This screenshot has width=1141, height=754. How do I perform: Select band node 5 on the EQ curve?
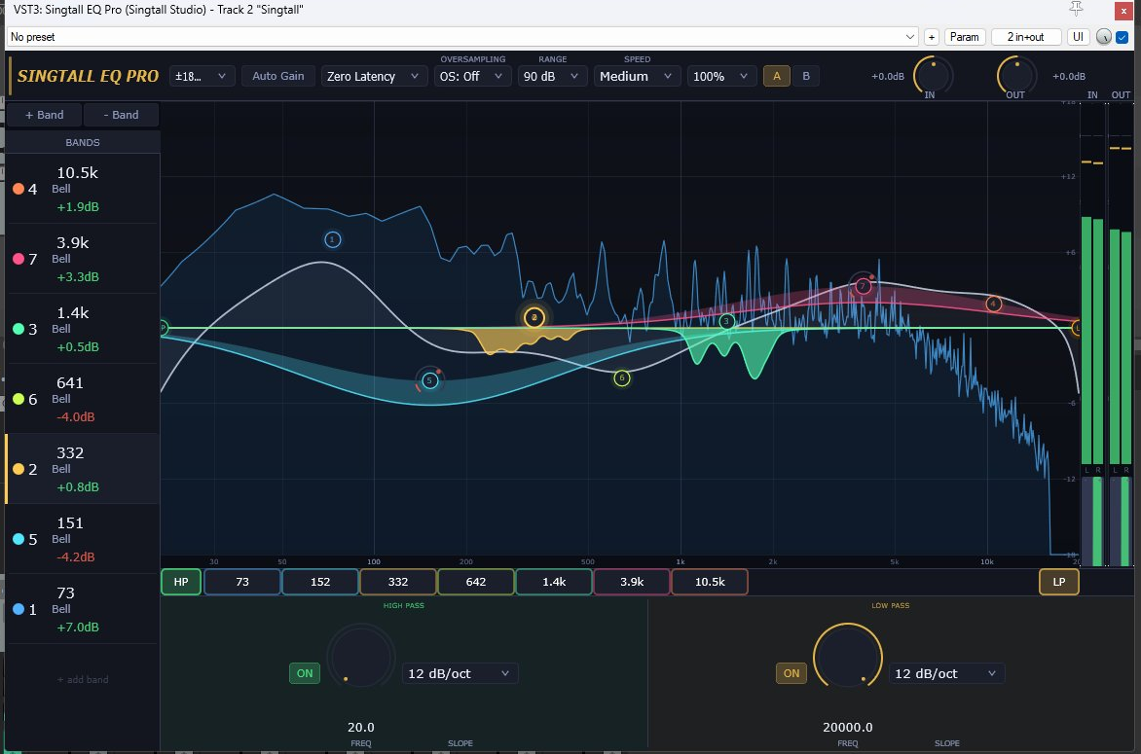click(x=429, y=380)
